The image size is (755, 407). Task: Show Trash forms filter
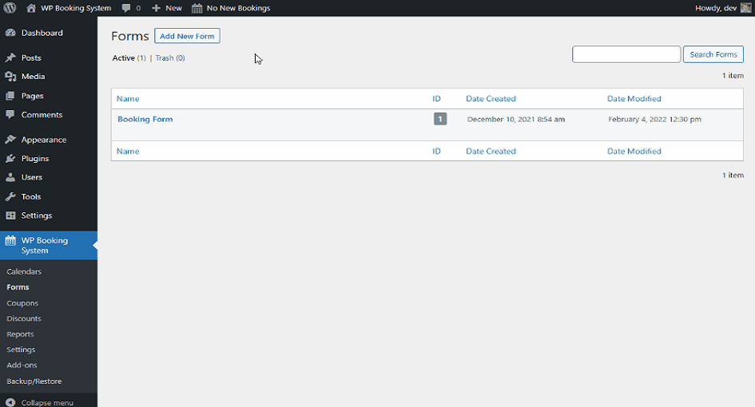pyautogui.click(x=165, y=57)
